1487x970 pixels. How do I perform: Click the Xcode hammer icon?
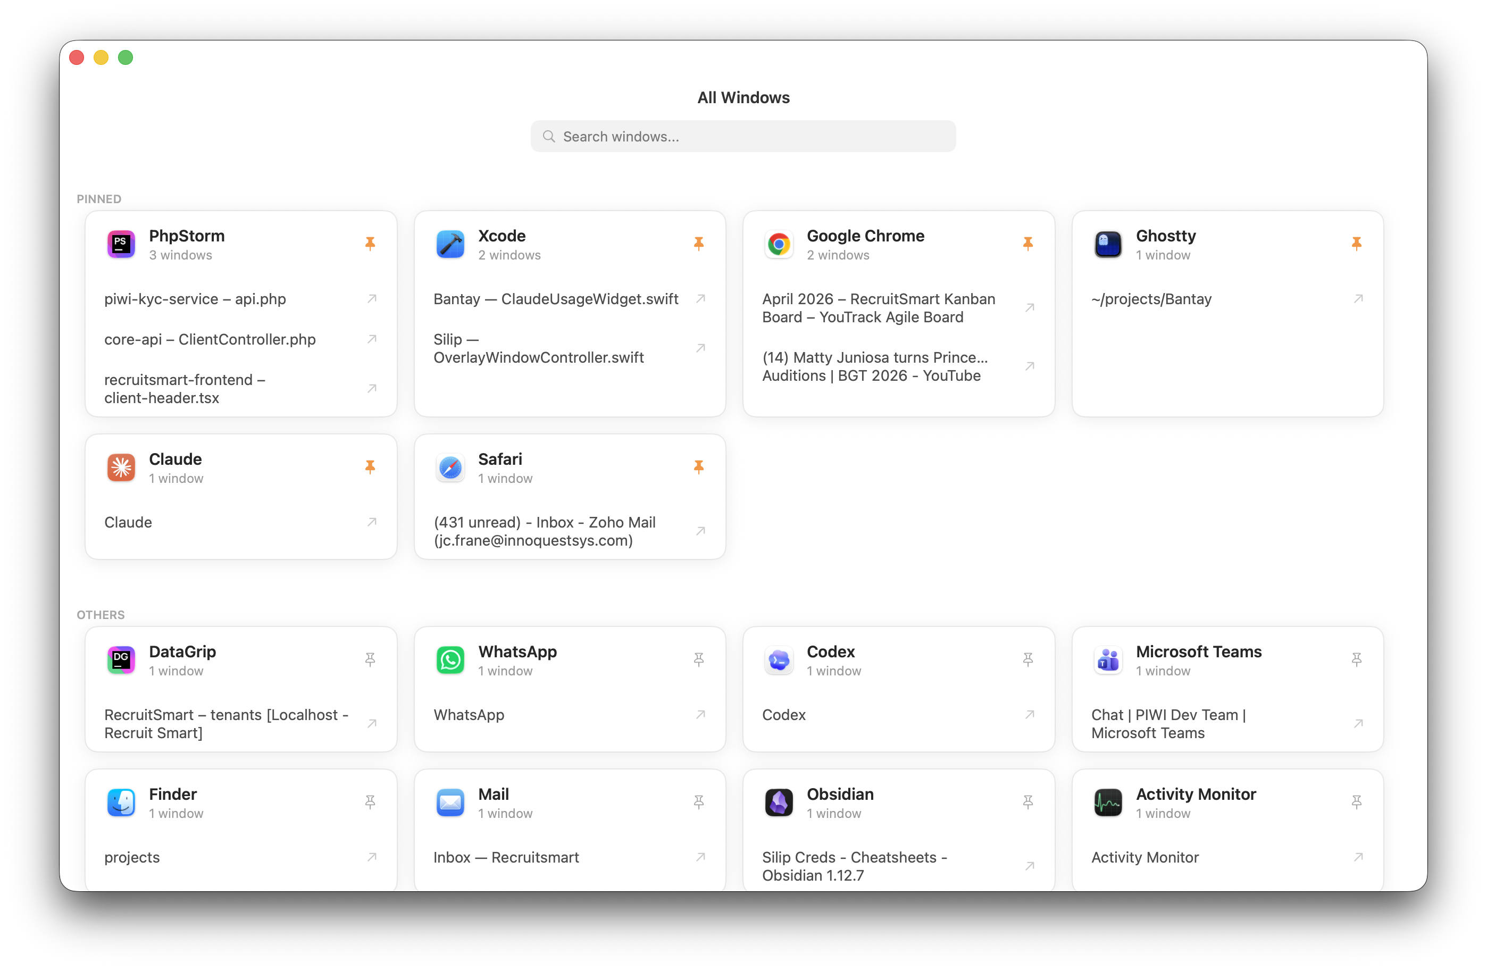[x=450, y=244]
